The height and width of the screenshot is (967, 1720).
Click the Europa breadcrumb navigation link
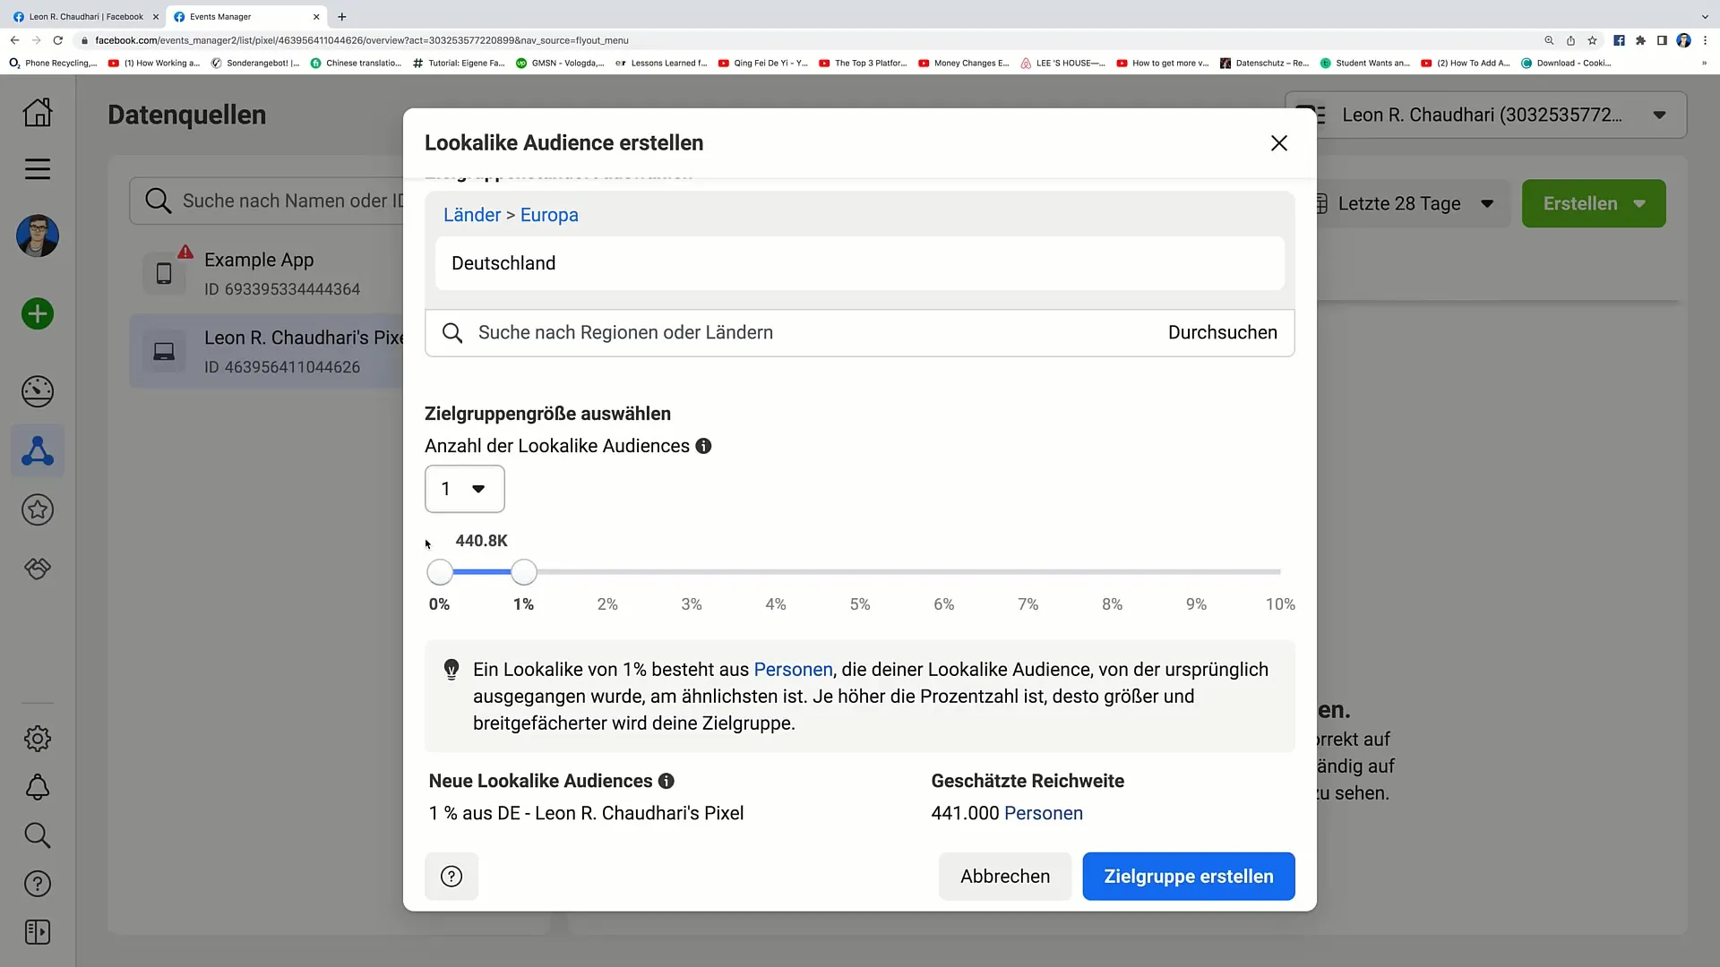(549, 214)
